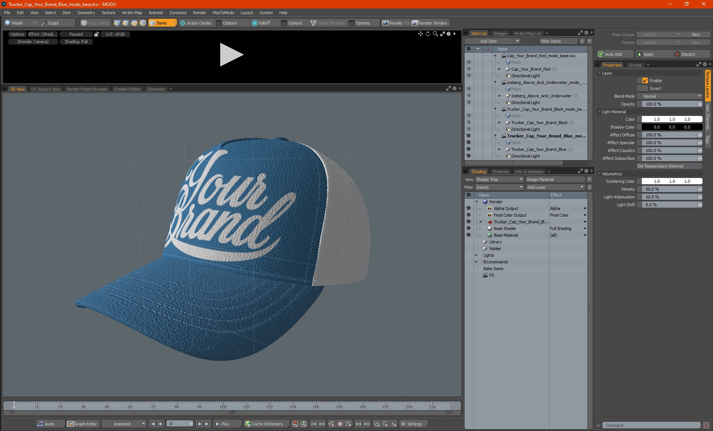Toggle Final Color Output visibility eye

point(469,215)
